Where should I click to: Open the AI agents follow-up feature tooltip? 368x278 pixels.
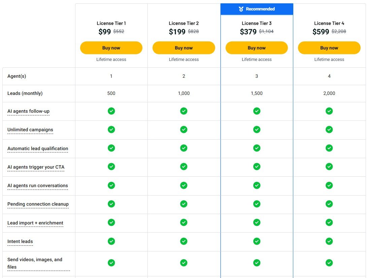pyautogui.click(x=28, y=111)
